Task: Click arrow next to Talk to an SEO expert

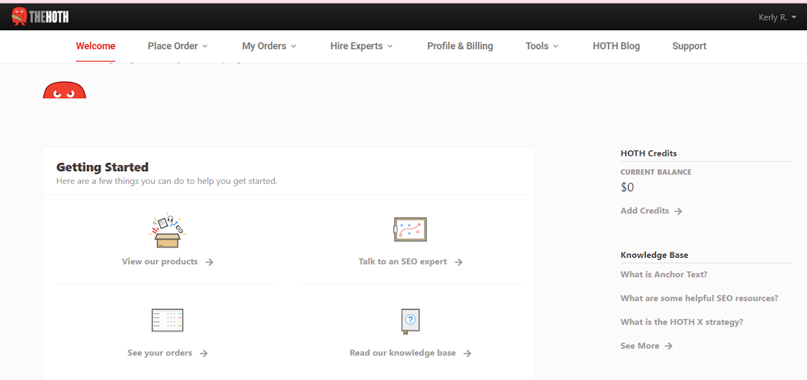Action: tap(458, 263)
